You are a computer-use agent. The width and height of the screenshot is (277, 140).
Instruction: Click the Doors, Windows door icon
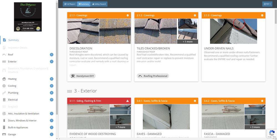[4, 121]
